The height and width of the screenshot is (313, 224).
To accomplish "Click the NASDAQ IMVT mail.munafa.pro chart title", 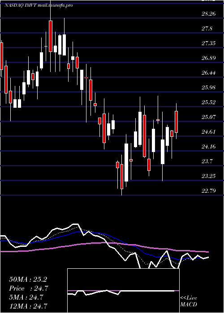I will [x=39, y=5].
